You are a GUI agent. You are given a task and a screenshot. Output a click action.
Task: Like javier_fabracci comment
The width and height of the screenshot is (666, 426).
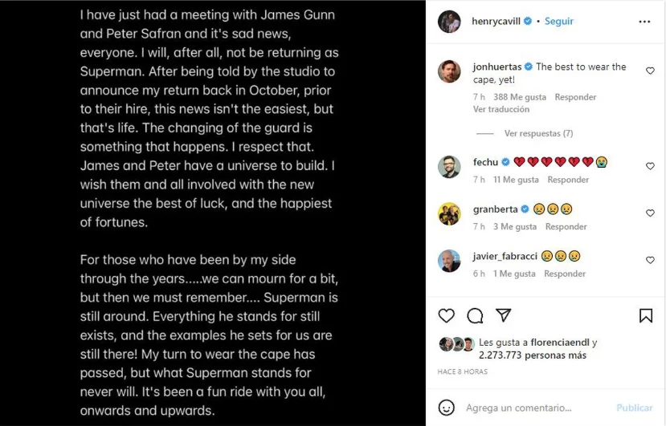[650, 261]
